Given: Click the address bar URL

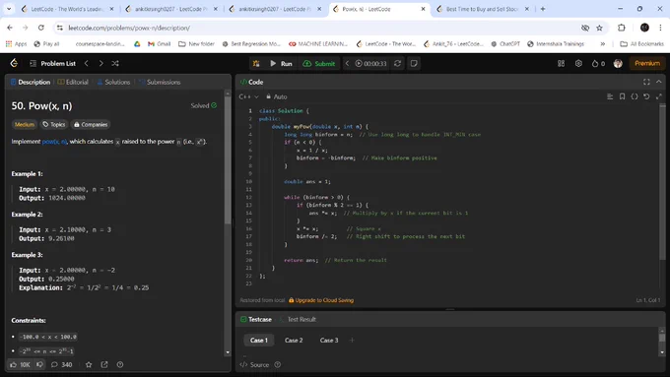Looking at the screenshot, I should 129,28.
